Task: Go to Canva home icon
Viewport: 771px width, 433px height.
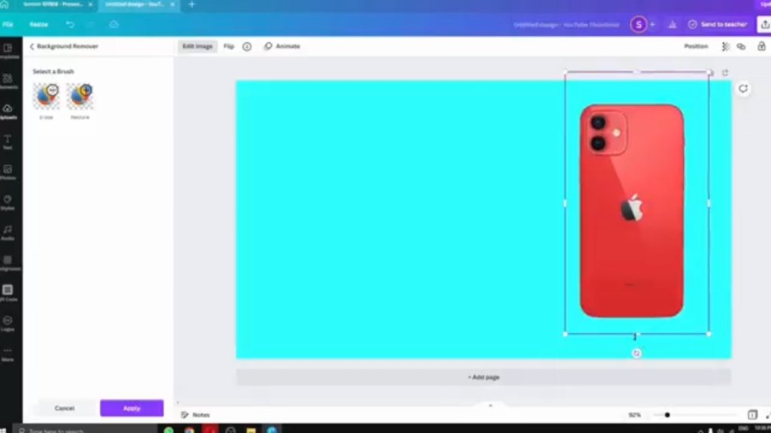Action: point(5,4)
